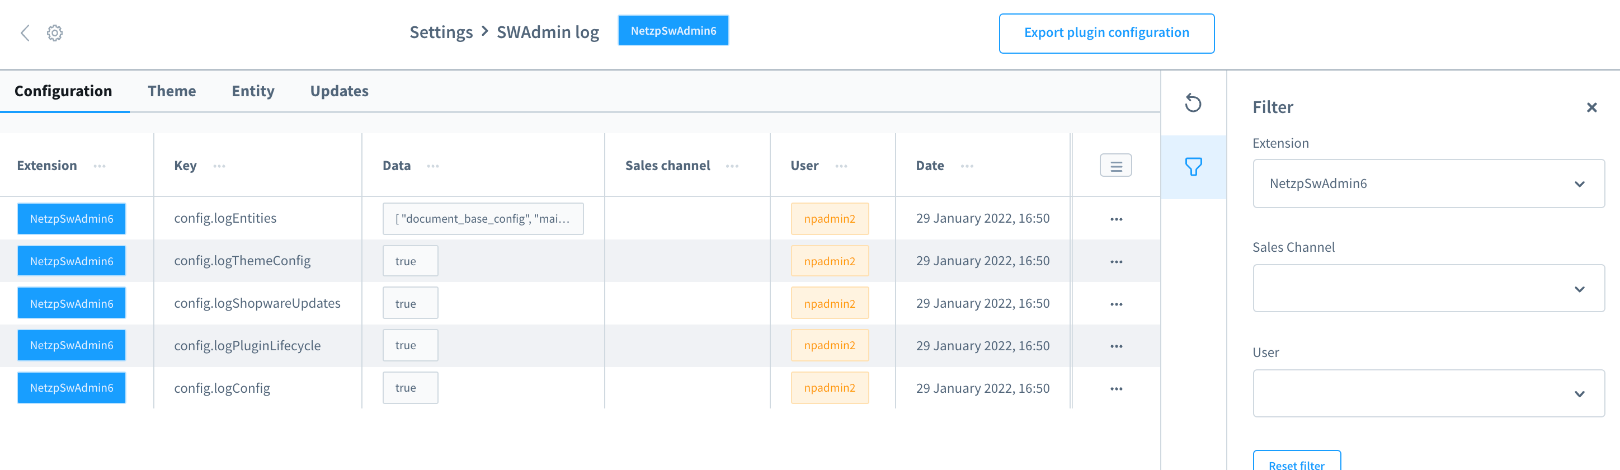Click npadmin2 user in config.logPluginLifecycle row
Screen dimensions: 1620x470
click(x=830, y=345)
